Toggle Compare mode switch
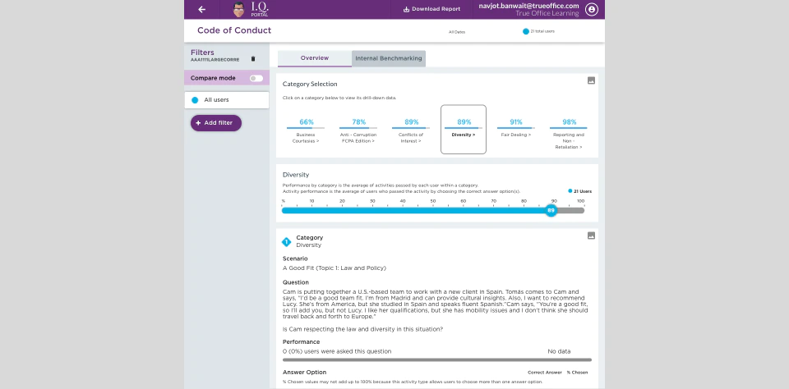Screen dimensions: 789x389 tap(256, 79)
